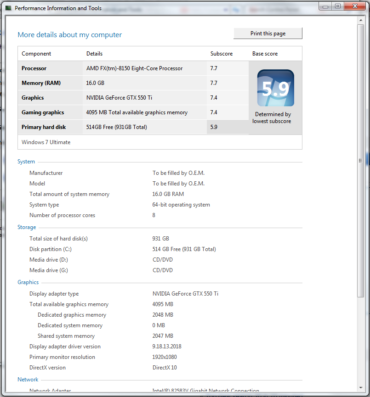Click Dedicated system memory label

[x=70, y=325]
